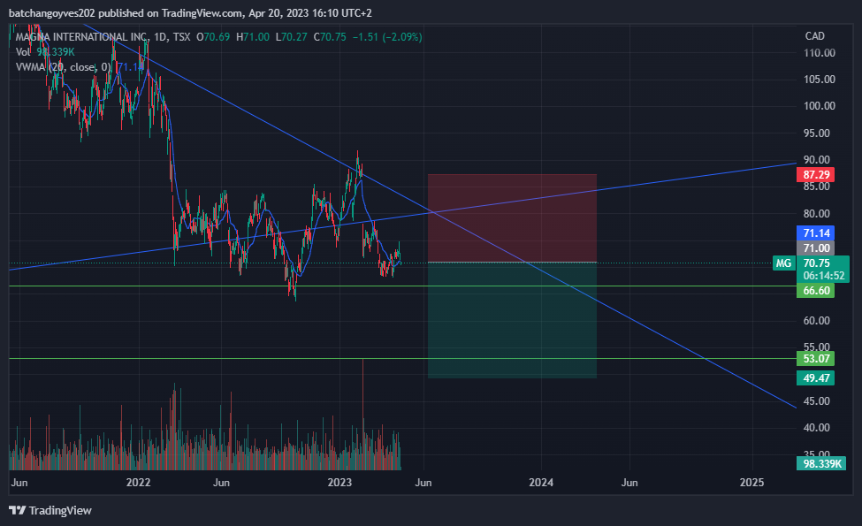This screenshot has width=862, height=526.
Task: Click the 49.47 target price tag
Action: pos(816,378)
